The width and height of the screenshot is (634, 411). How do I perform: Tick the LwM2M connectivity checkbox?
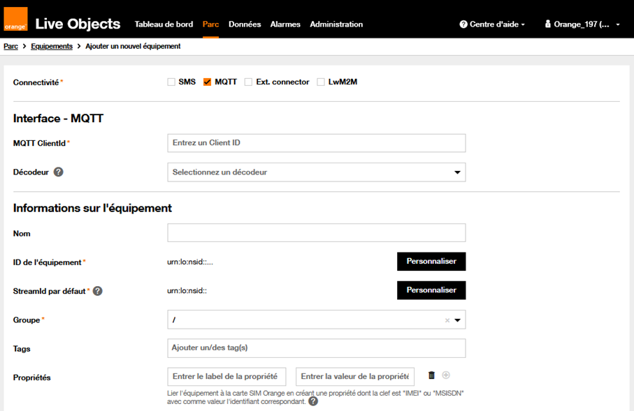tap(321, 82)
